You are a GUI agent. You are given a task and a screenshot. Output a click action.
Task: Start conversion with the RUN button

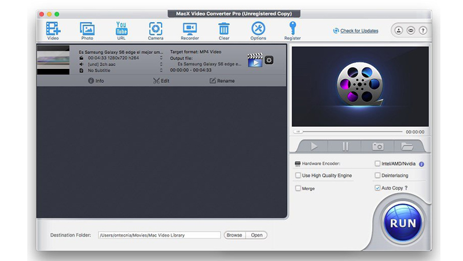[x=403, y=223]
